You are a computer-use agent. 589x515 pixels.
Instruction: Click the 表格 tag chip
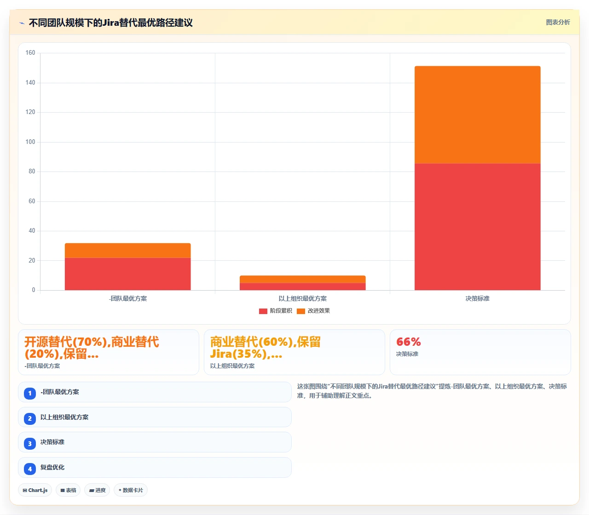pyautogui.click(x=68, y=490)
